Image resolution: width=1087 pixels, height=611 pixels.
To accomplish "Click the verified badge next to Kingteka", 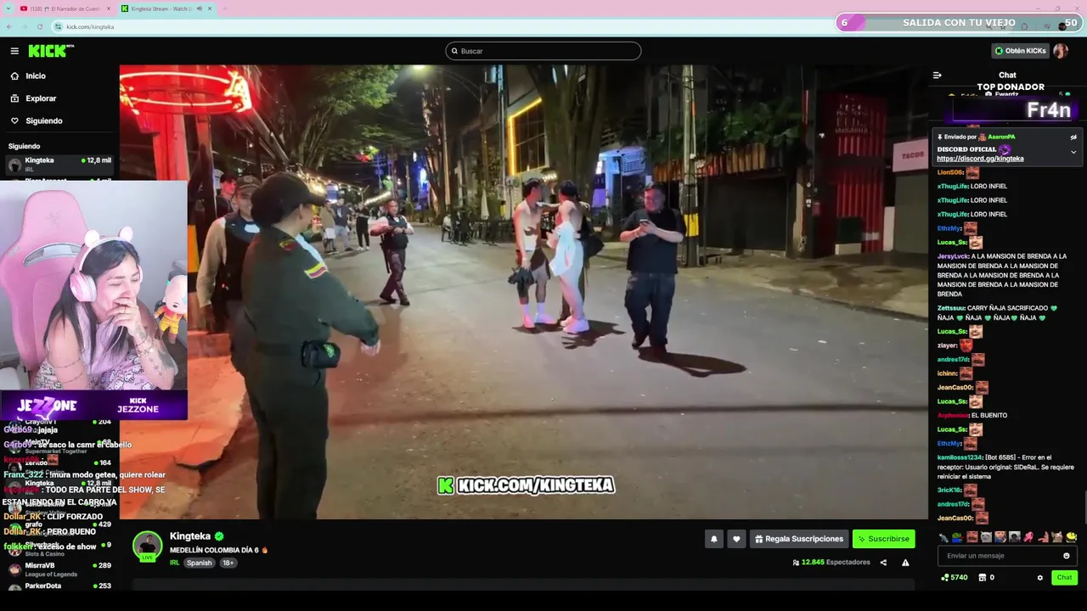I will point(219,536).
